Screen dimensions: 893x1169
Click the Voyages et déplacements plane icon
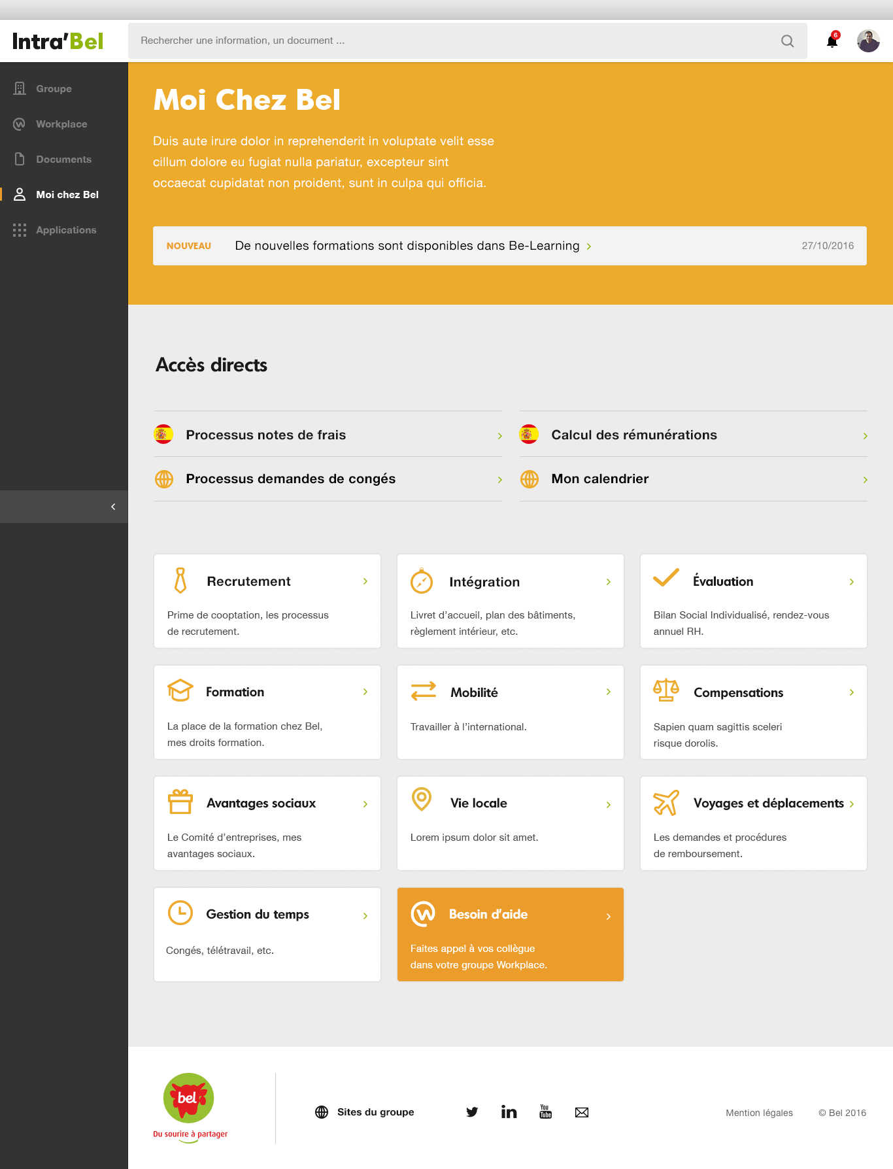coord(666,802)
